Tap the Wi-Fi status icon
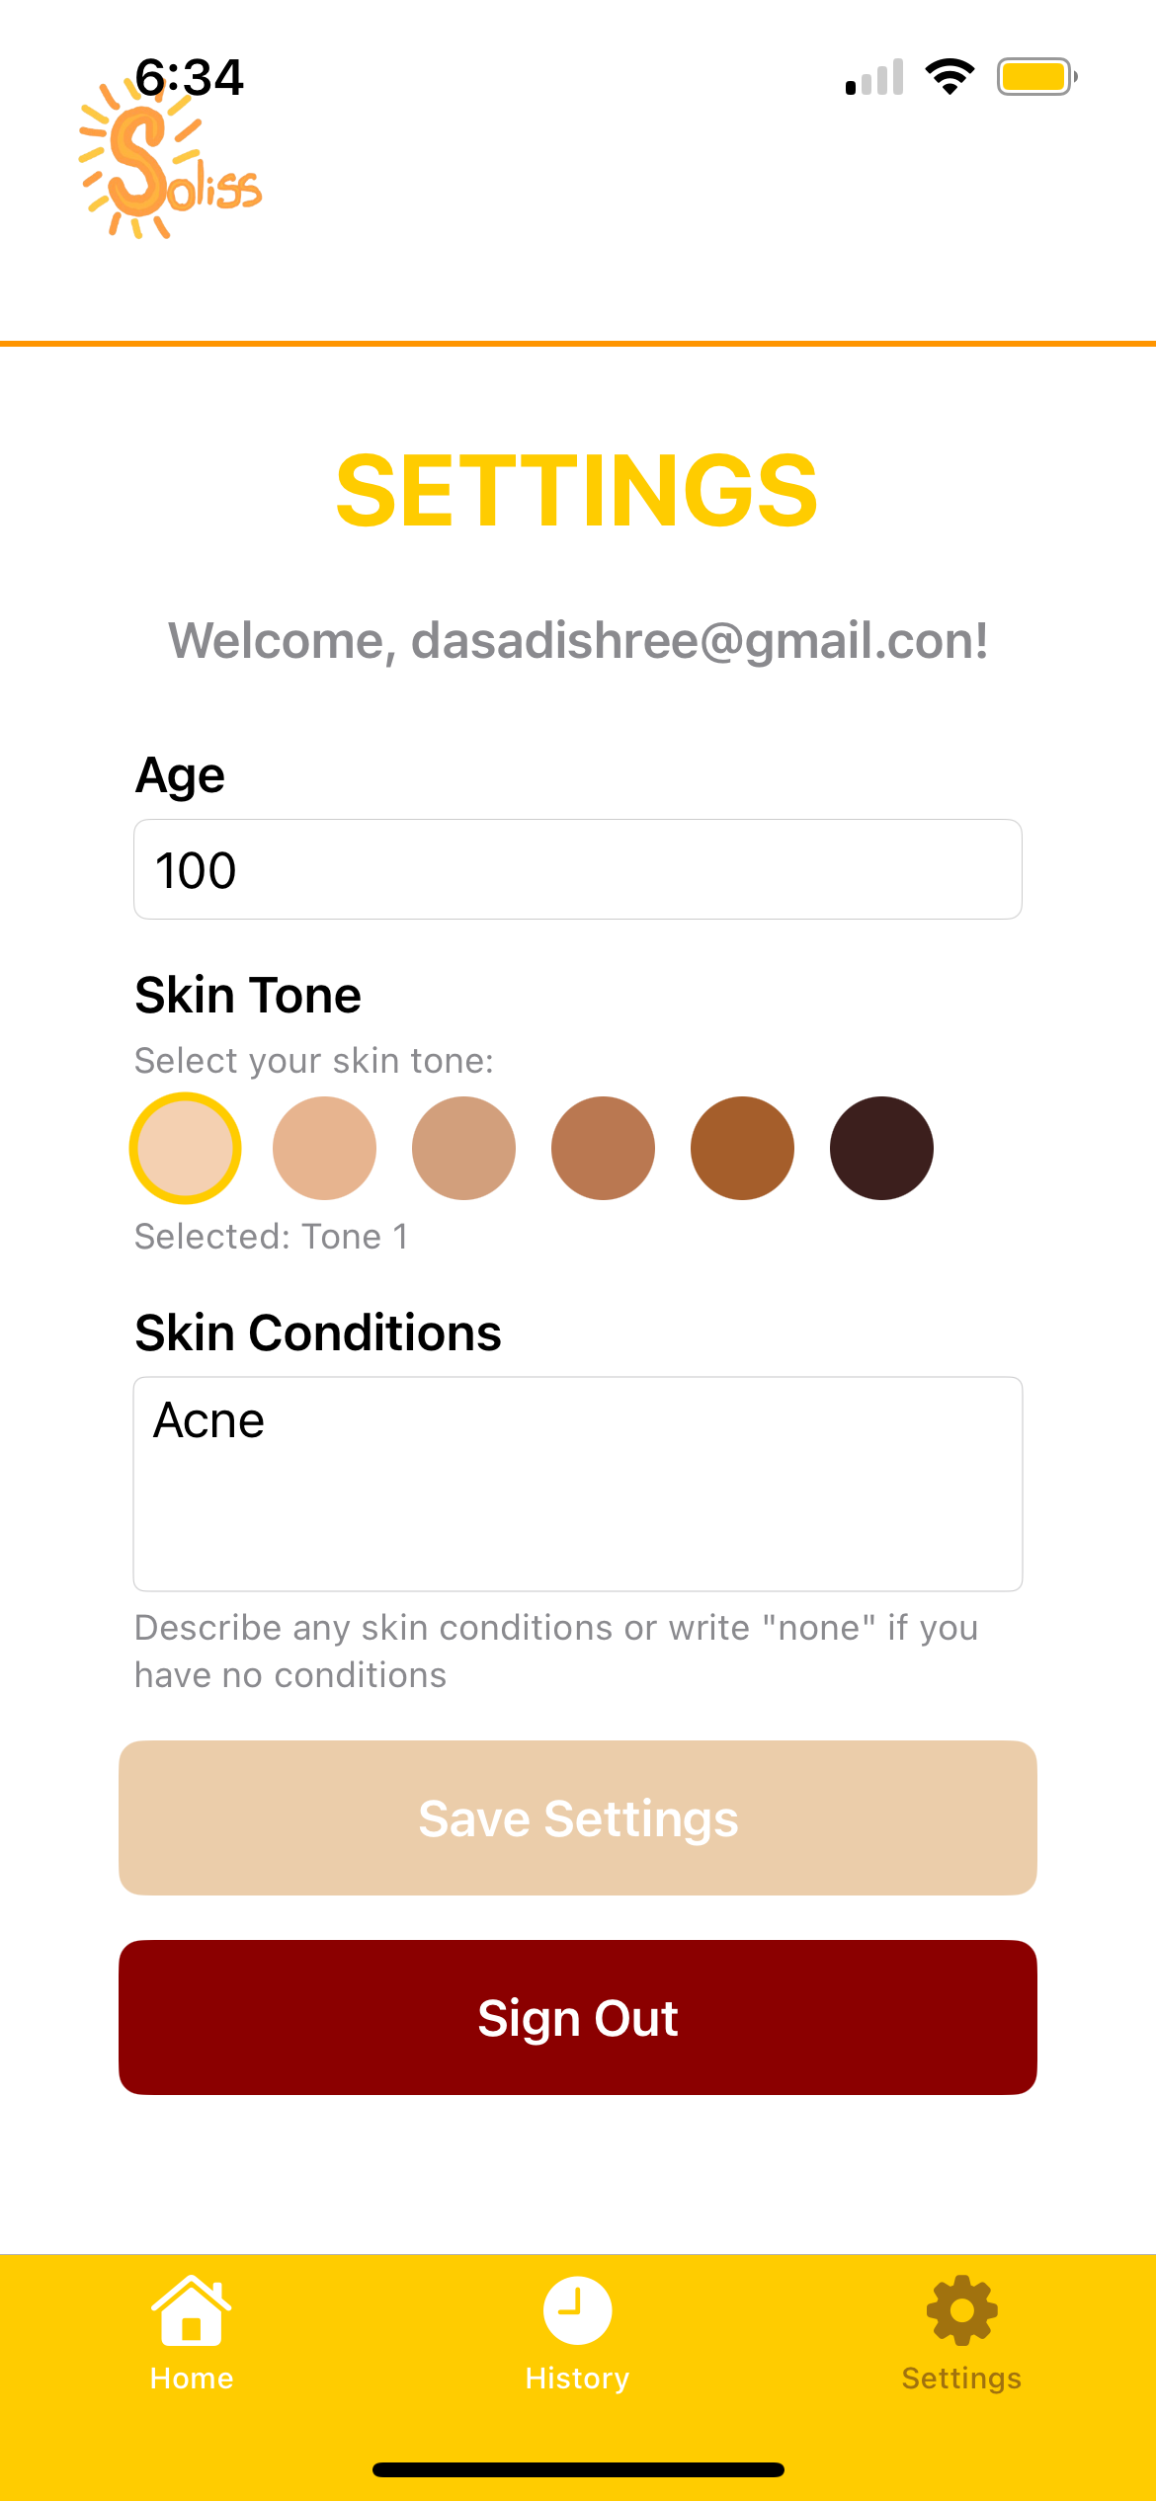This screenshot has width=1156, height=2501. pos(950,76)
